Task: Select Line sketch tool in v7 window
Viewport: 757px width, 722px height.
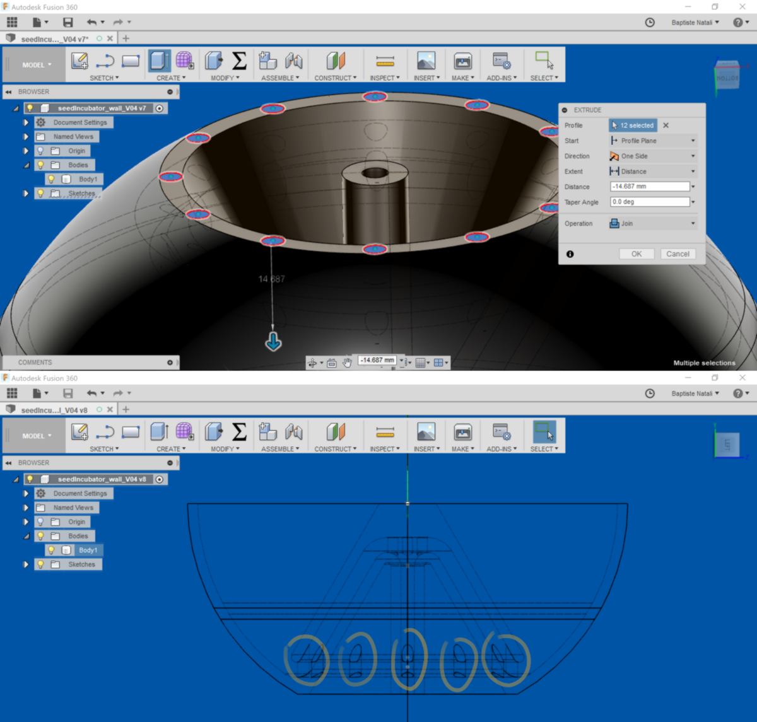Action: click(x=105, y=61)
